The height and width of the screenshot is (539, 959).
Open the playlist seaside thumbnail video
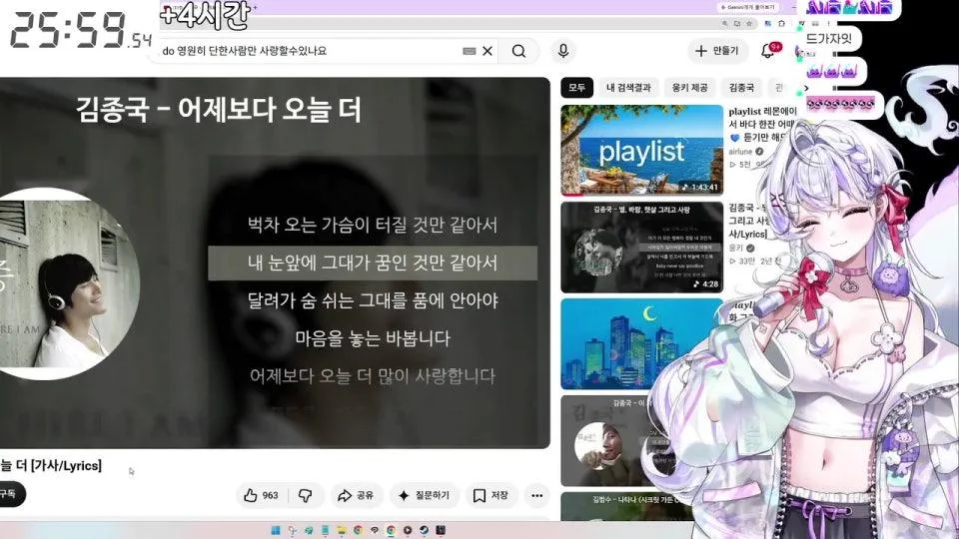641,151
